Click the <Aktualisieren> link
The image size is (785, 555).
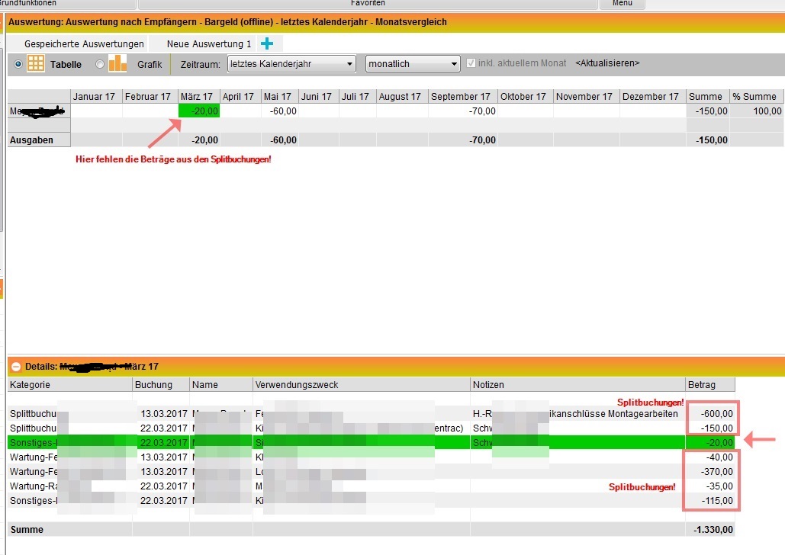607,63
